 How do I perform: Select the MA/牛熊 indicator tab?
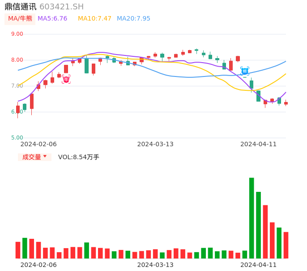[x=20, y=19]
